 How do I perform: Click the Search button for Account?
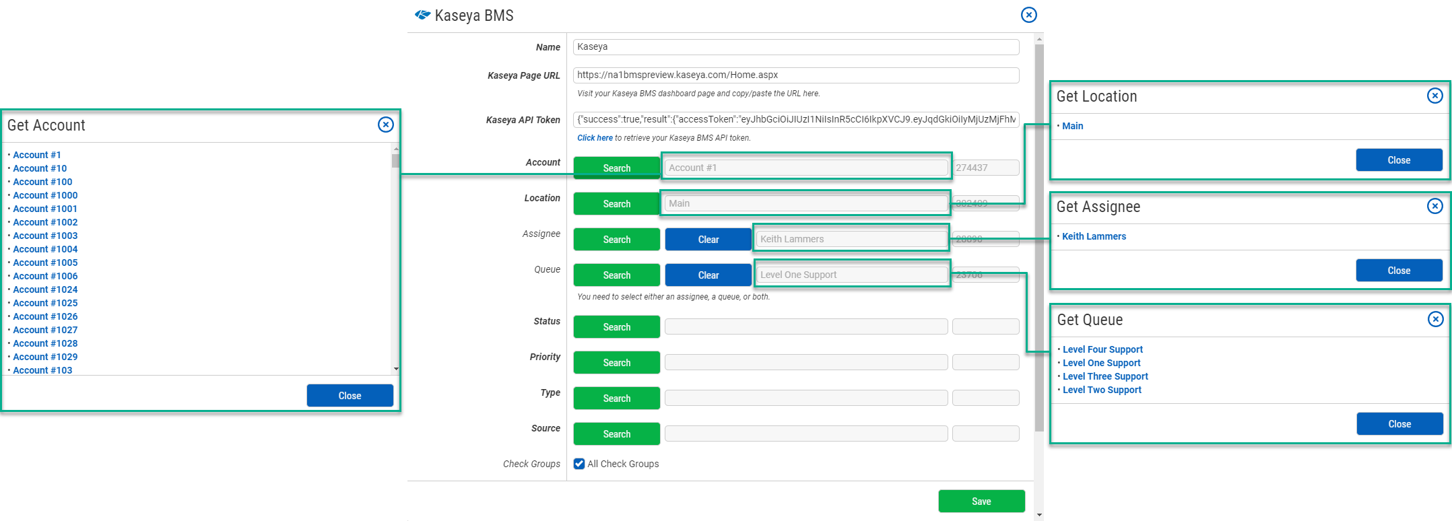(x=616, y=168)
